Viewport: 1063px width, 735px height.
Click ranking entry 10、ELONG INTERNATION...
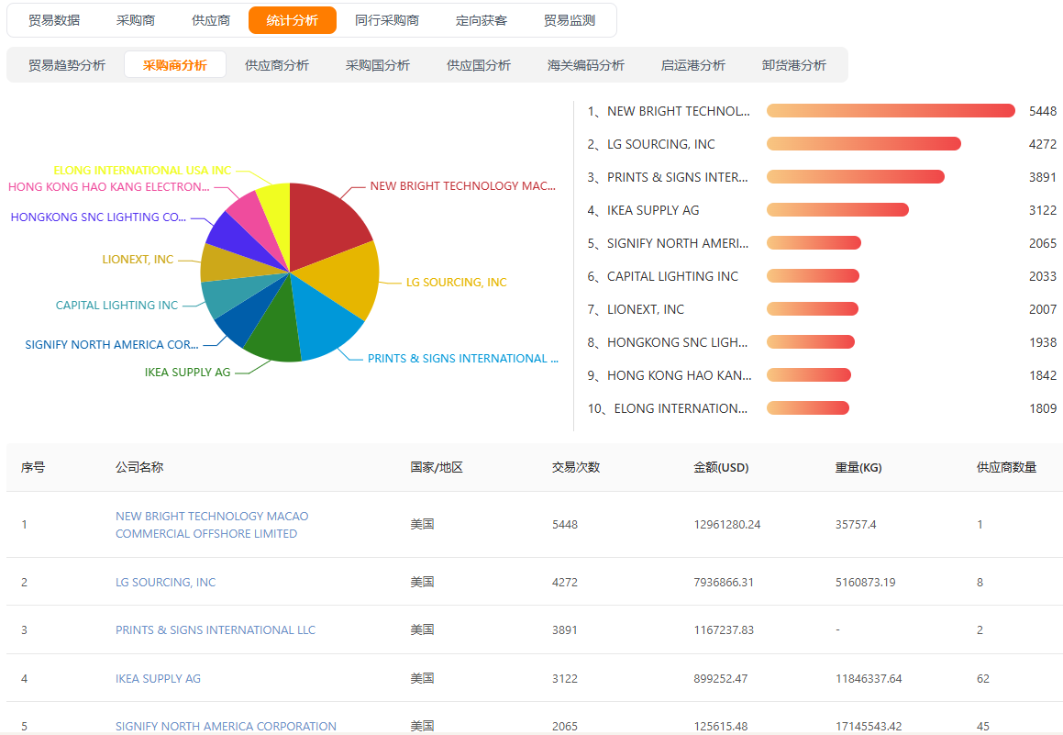667,408
